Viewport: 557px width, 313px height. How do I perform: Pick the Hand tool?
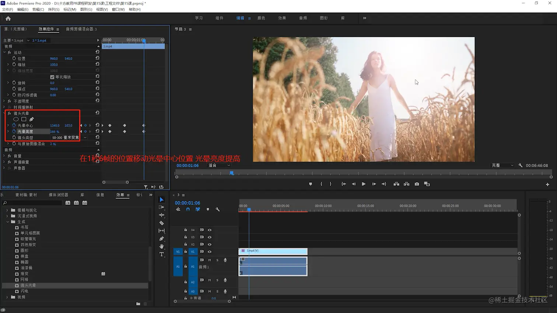[x=161, y=246]
